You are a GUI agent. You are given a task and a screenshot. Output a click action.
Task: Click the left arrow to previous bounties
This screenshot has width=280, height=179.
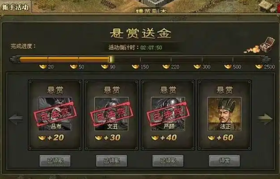[16, 119]
